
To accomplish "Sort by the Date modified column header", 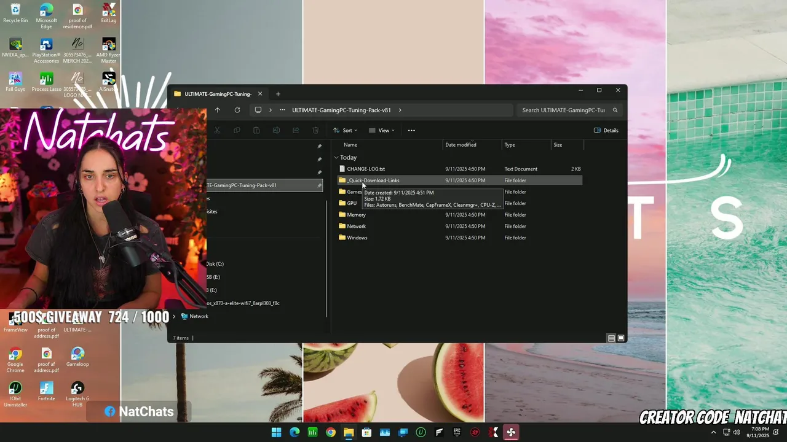I will pos(461,145).
